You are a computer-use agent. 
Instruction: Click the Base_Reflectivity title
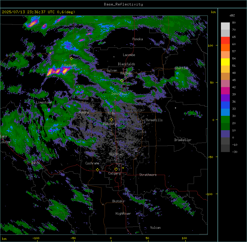123,4
